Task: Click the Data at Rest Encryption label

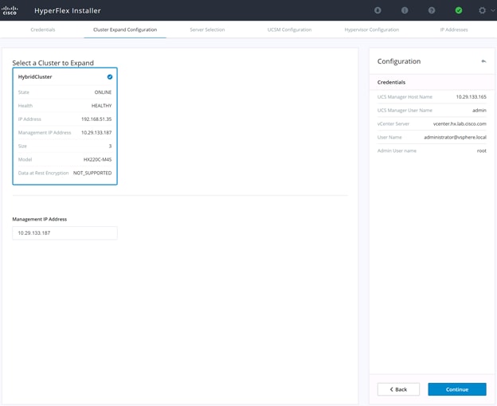Action: pos(44,173)
